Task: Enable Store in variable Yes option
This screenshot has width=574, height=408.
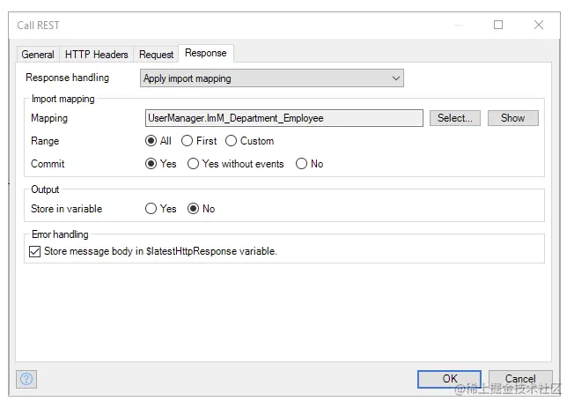Action: coord(151,209)
